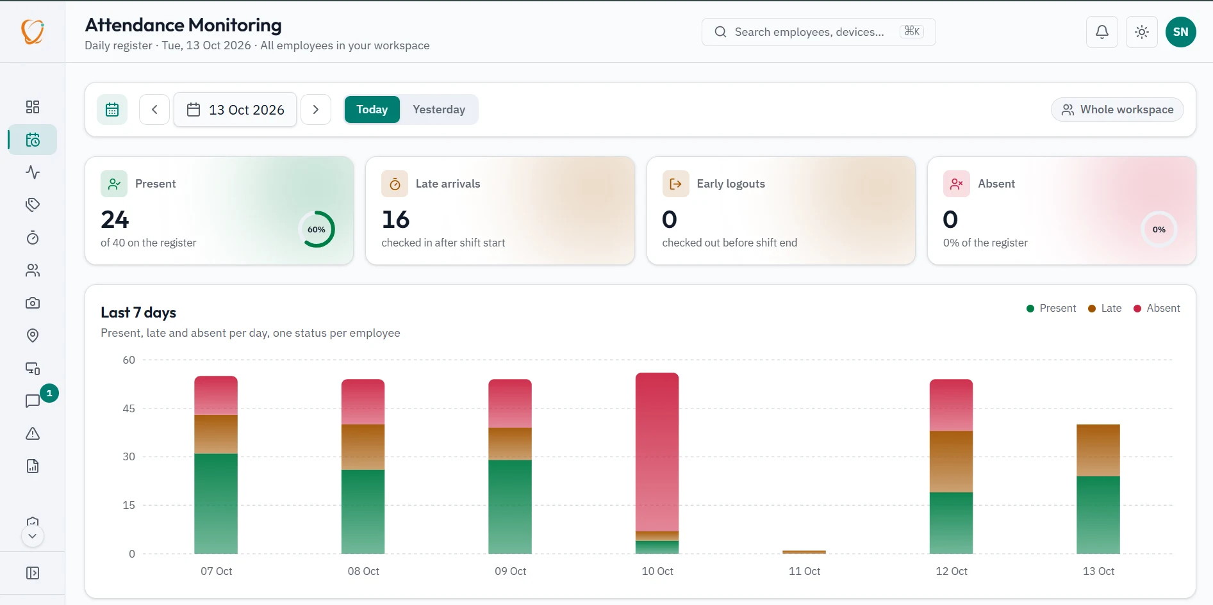Screen dimensions: 1213x605
Task: Select the Today tab
Action: point(372,109)
